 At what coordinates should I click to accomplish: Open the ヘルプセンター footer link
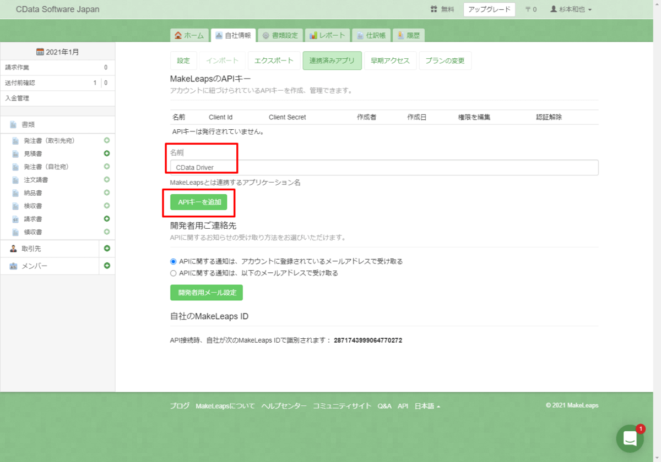pyautogui.click(x=284, y=406)
